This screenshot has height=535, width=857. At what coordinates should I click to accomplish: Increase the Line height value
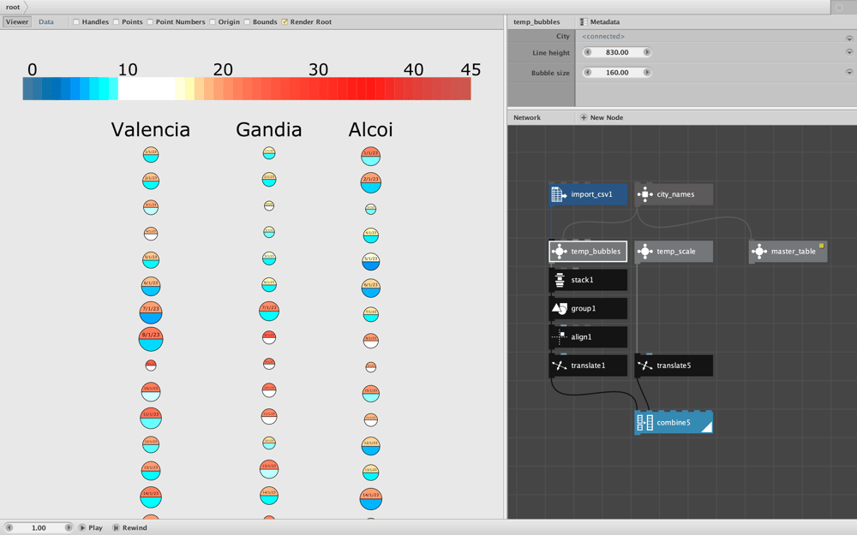coord(646,52)
